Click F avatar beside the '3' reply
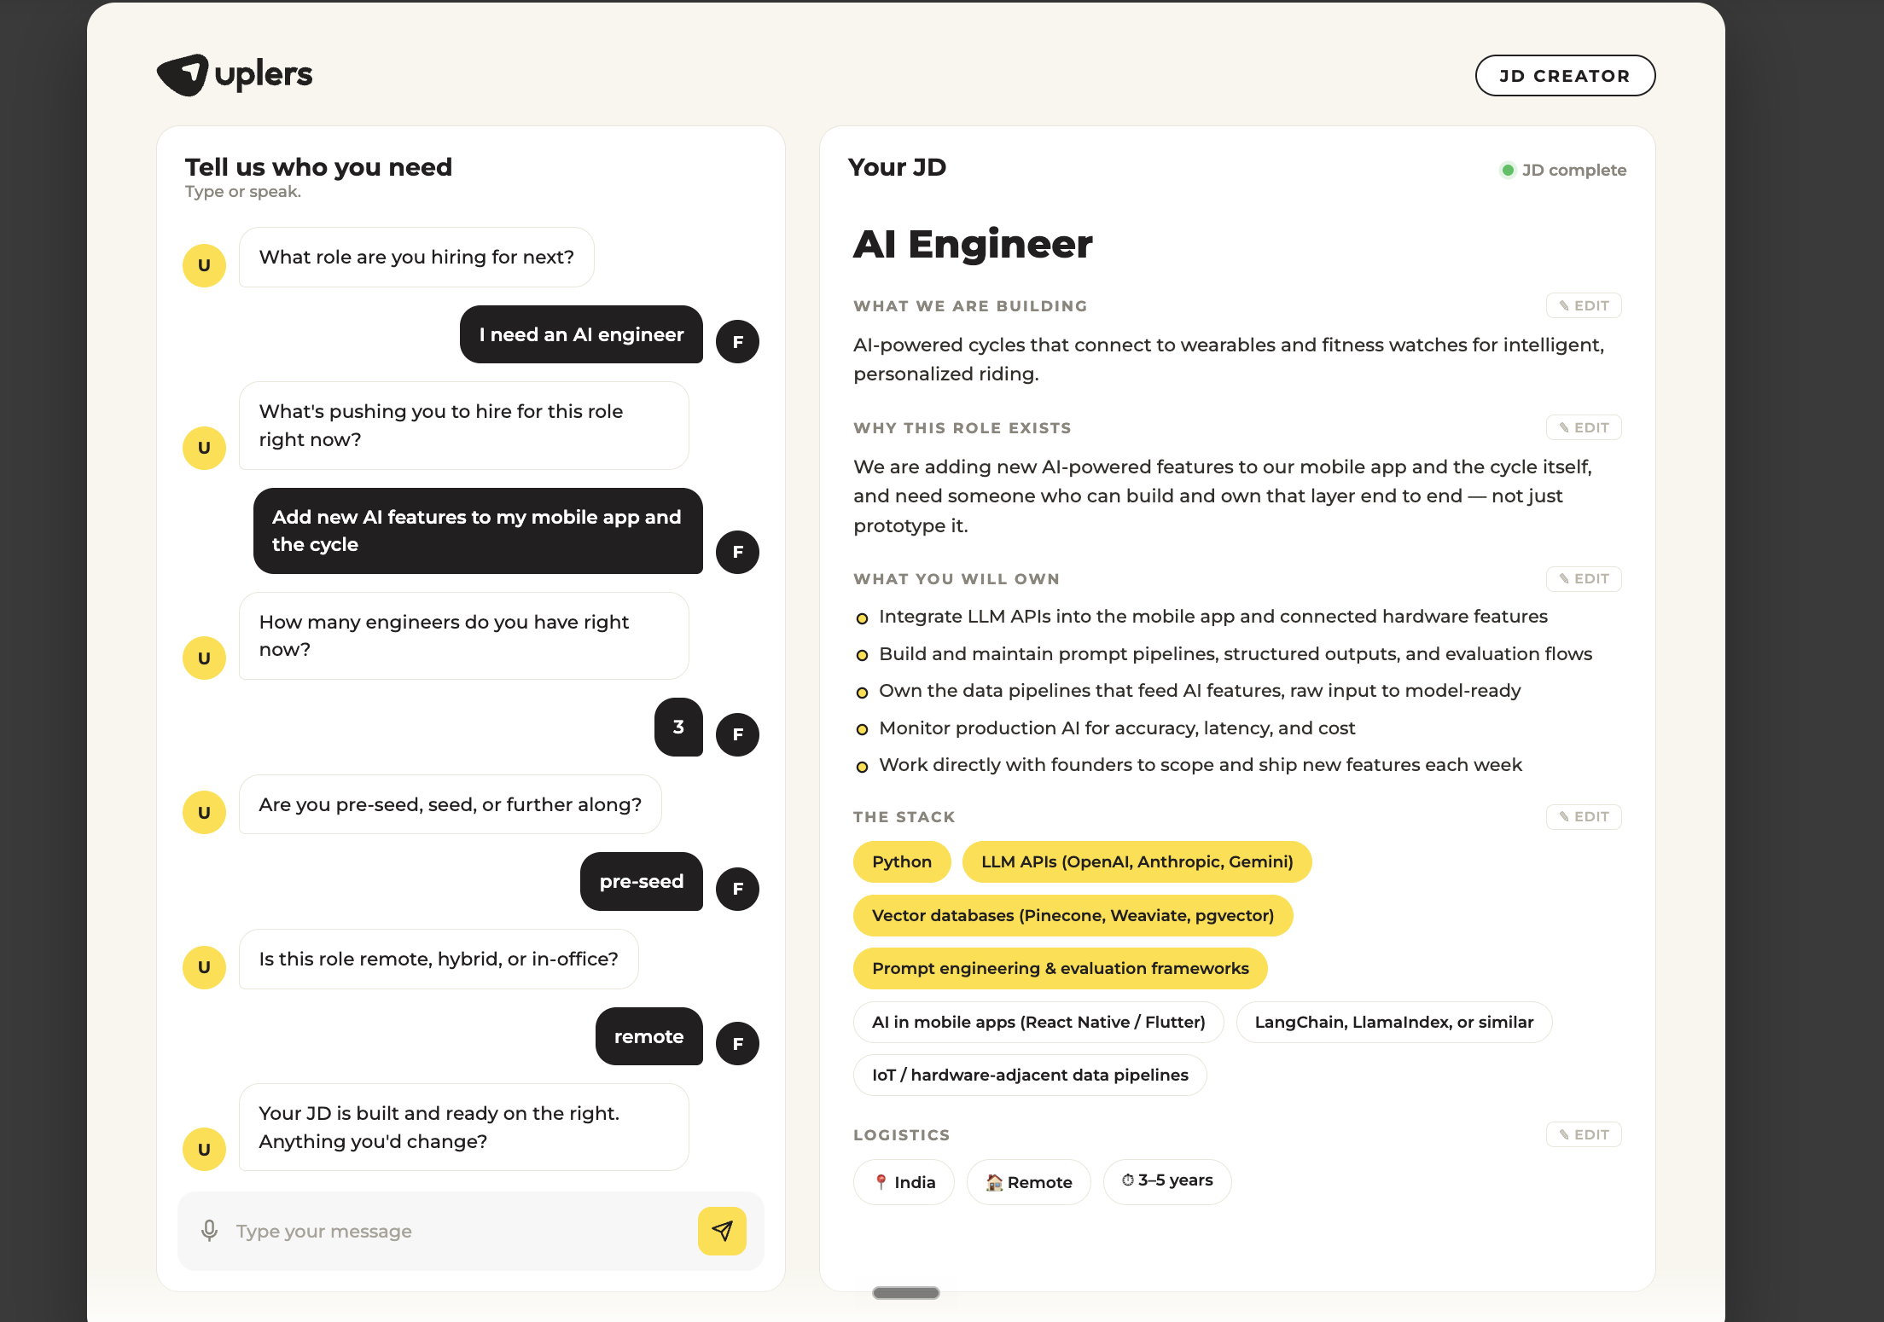Screen dimensions: 1884x1322 [737, 734]
